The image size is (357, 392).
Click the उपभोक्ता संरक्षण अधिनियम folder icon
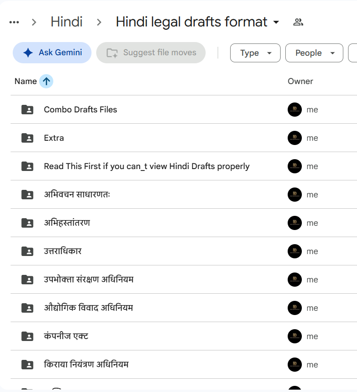pos(27,280)
